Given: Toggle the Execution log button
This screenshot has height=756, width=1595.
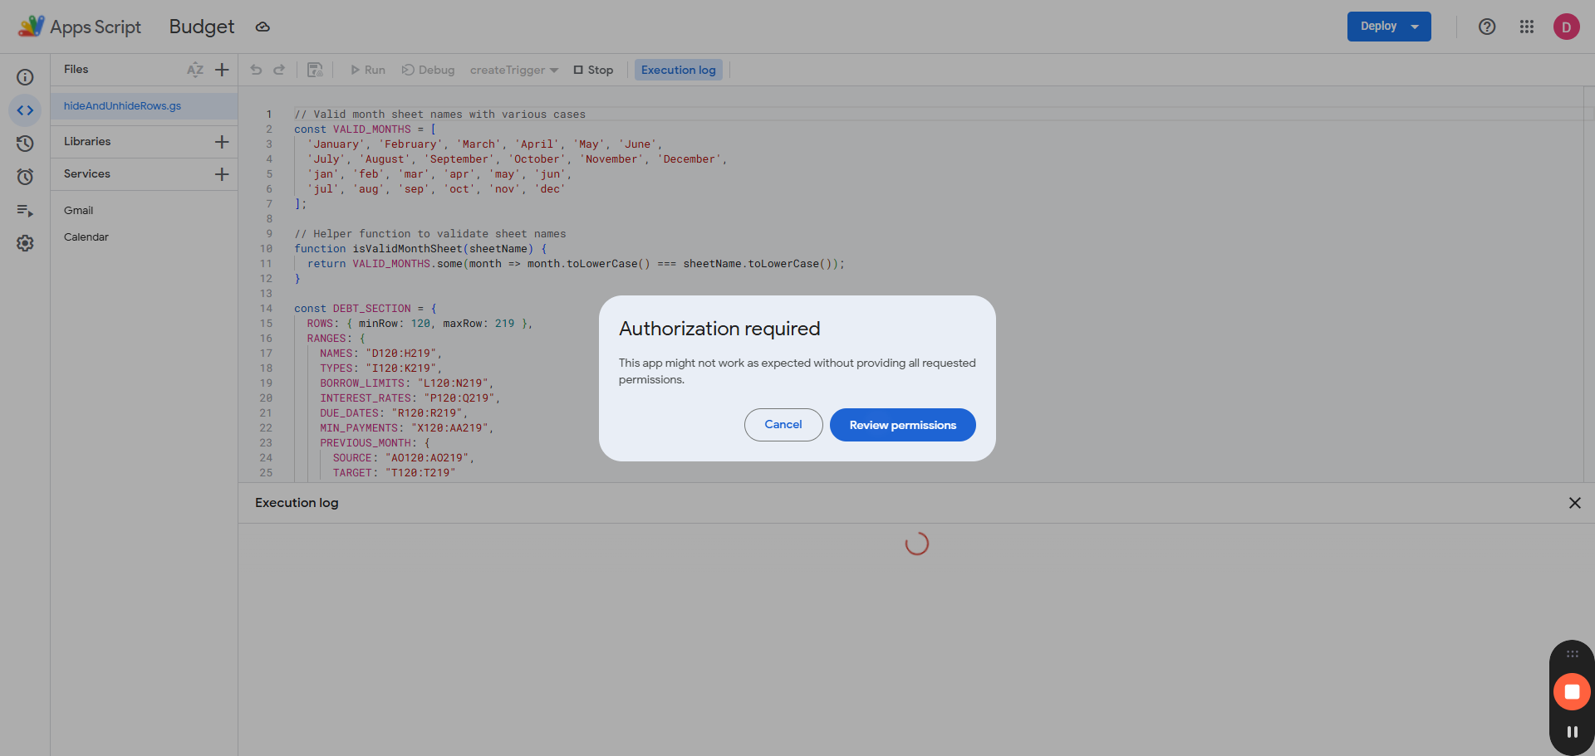Looking at the screenshot, I should click(x=679, y=70).
